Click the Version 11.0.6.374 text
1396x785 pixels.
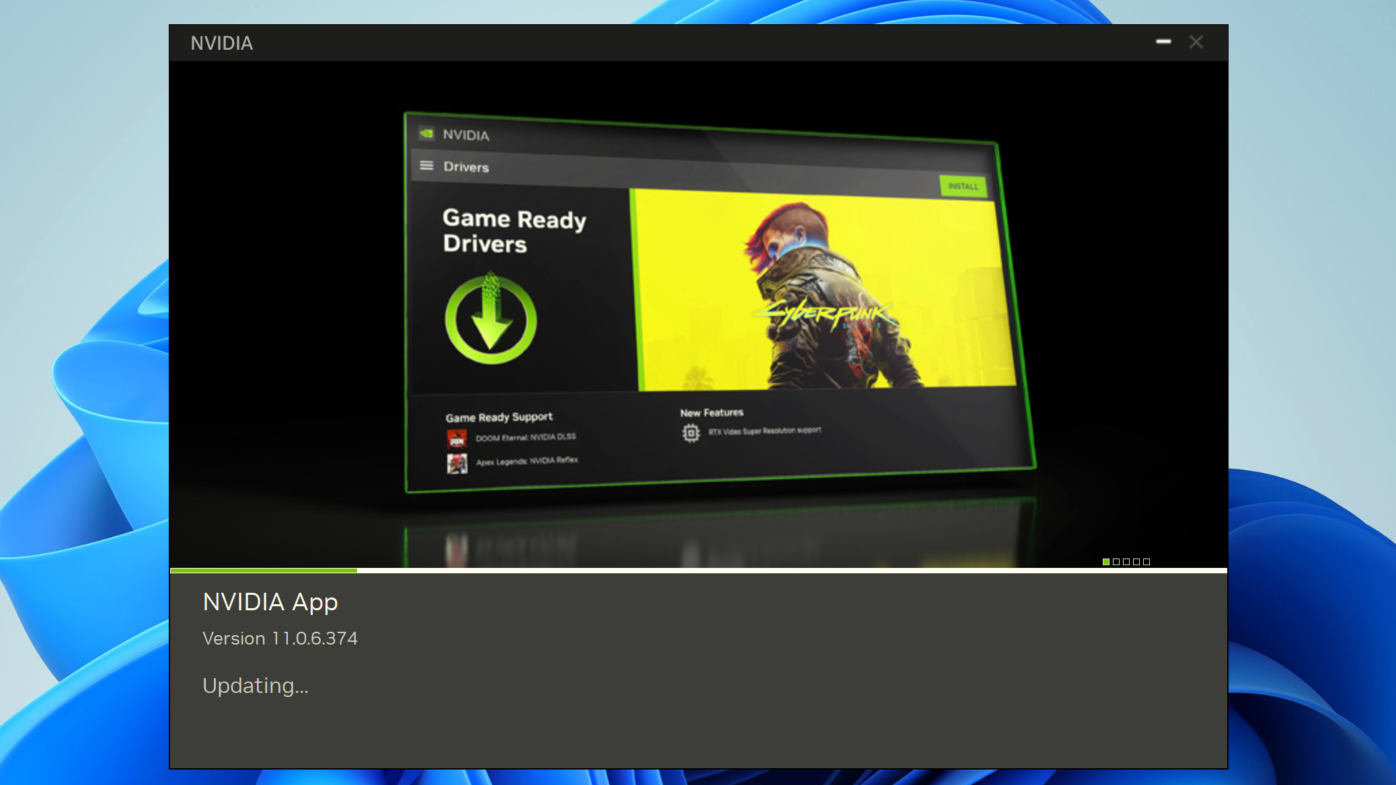pyautogui.click(x=280, y=638)
